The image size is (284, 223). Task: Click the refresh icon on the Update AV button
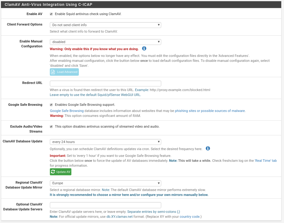coord(53,172)
